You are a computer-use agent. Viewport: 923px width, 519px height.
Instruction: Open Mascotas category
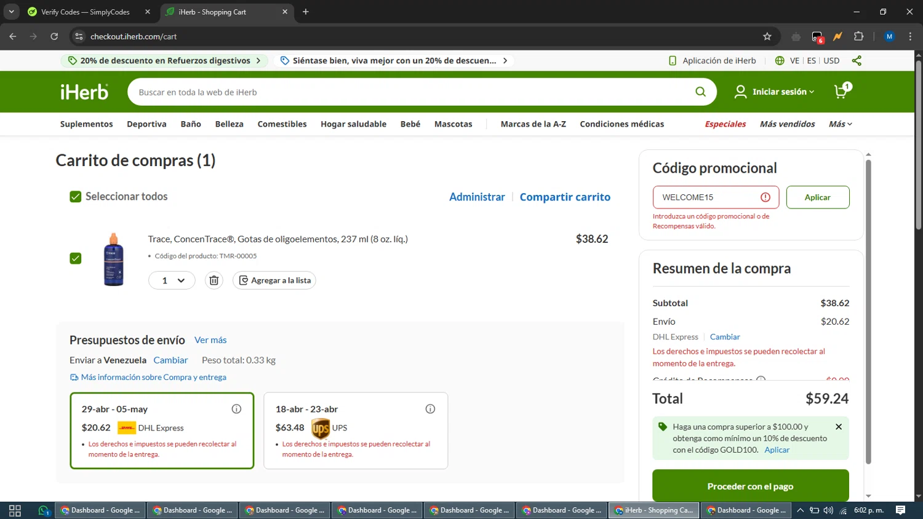[454, 124]
